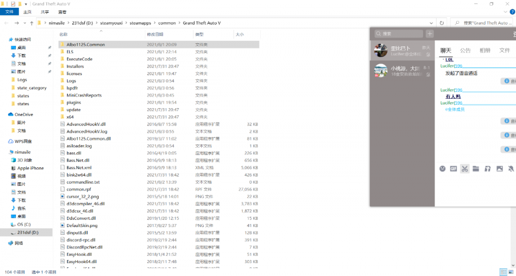This screenshot has width=516, height=276.
Task: Click the properties checkmark icon in title bar
Action: click(13, 4)
